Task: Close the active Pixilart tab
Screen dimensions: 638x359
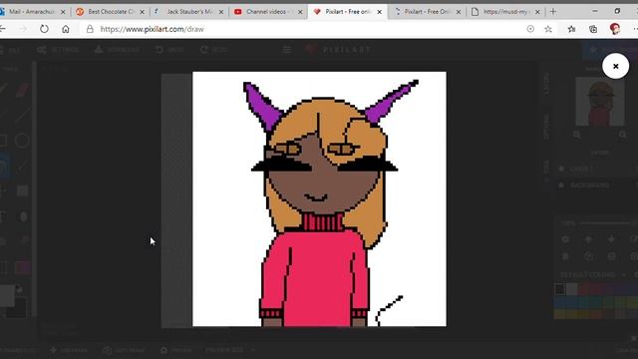Action: 379,12
